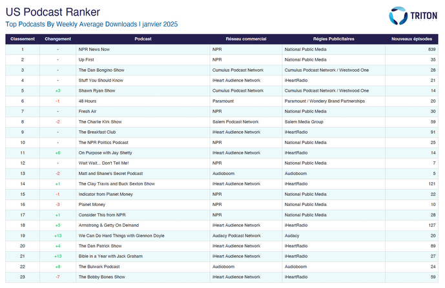The image size is (445, 288).
Task: Open the NPR News Now podcast
Action: (94, 49)
